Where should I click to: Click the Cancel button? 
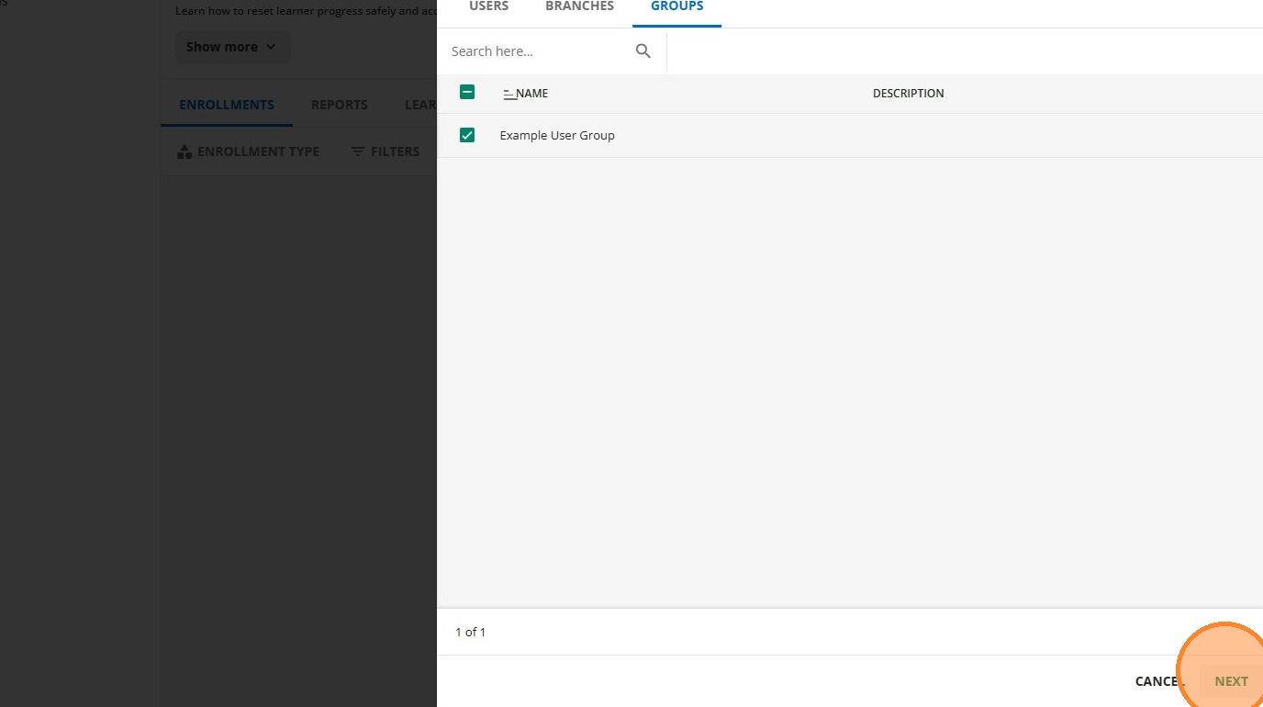[1159, 681]
